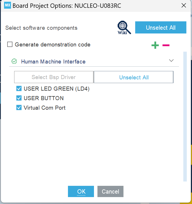Click the green plus expand-all icon

(x=155, y=45)
